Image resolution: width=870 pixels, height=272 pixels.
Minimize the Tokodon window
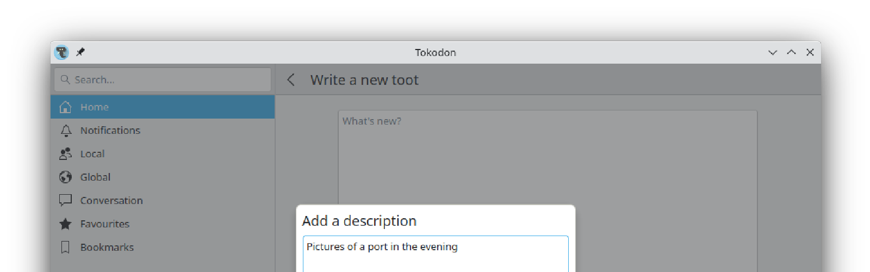(773, 52)
